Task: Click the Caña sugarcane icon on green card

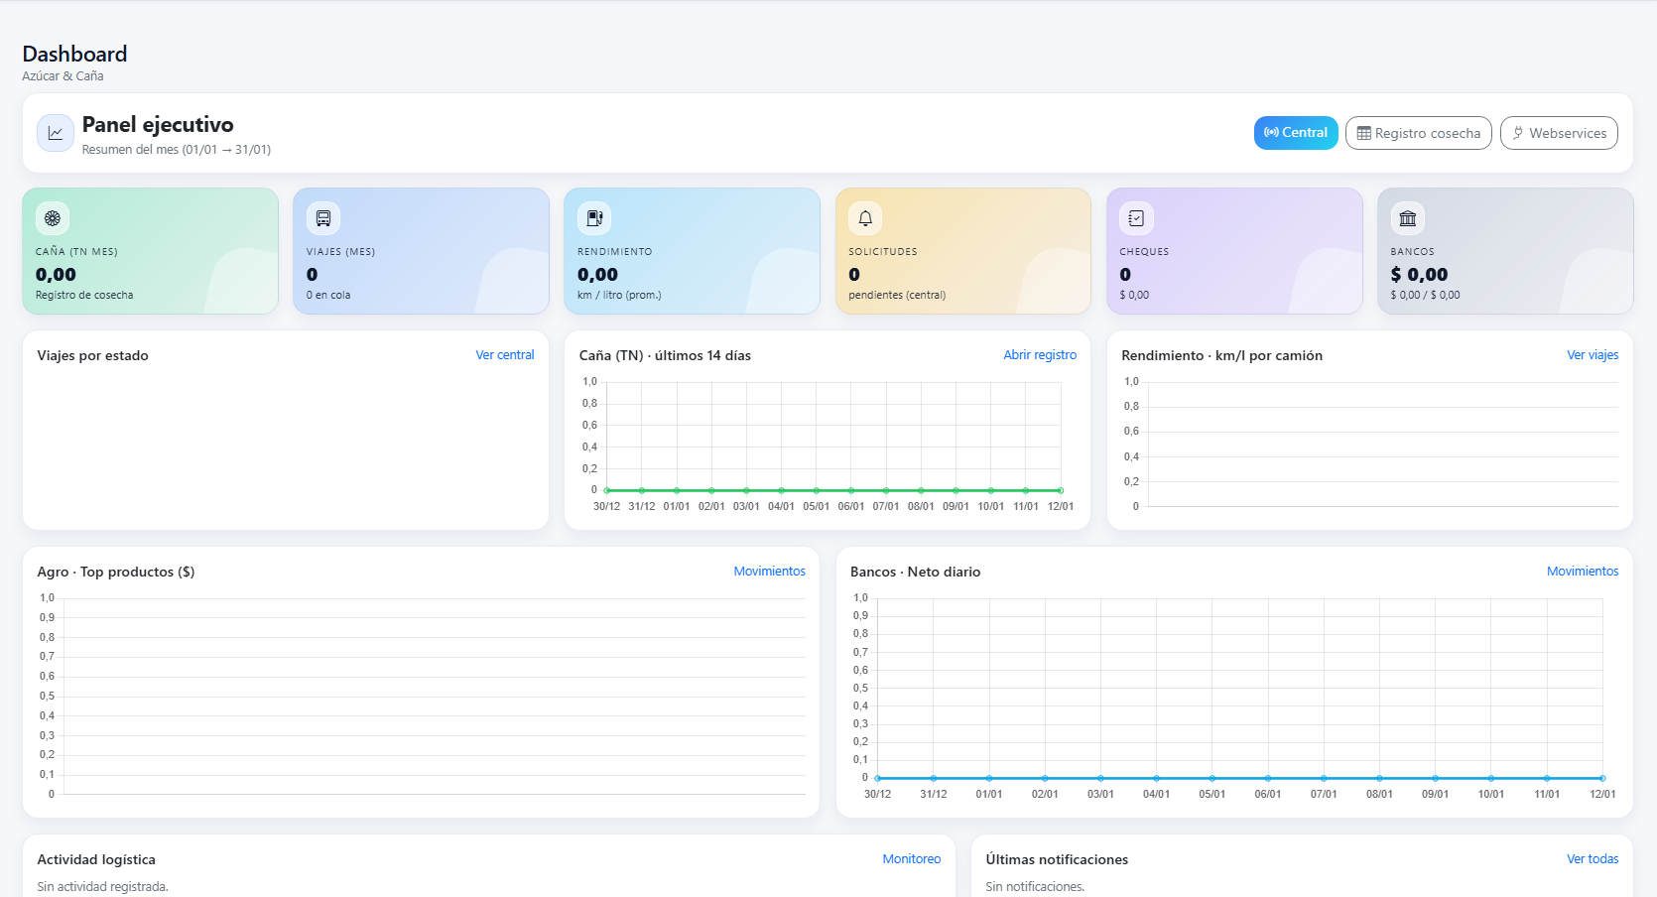Action: 53,218
